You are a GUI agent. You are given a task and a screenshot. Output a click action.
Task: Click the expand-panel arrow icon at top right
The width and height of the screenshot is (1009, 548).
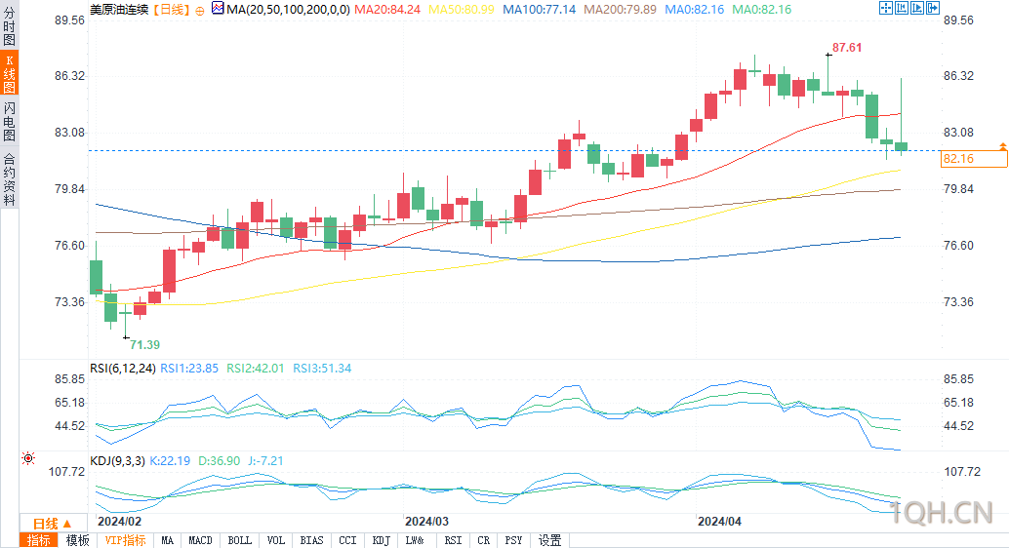point(933,8)
